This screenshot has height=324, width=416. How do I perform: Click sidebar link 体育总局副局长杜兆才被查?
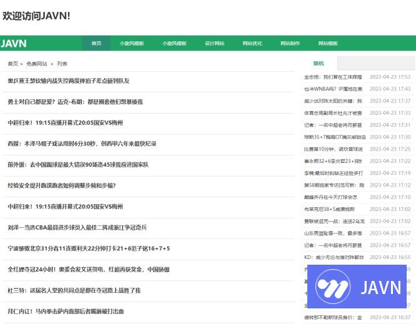[333, 113]
